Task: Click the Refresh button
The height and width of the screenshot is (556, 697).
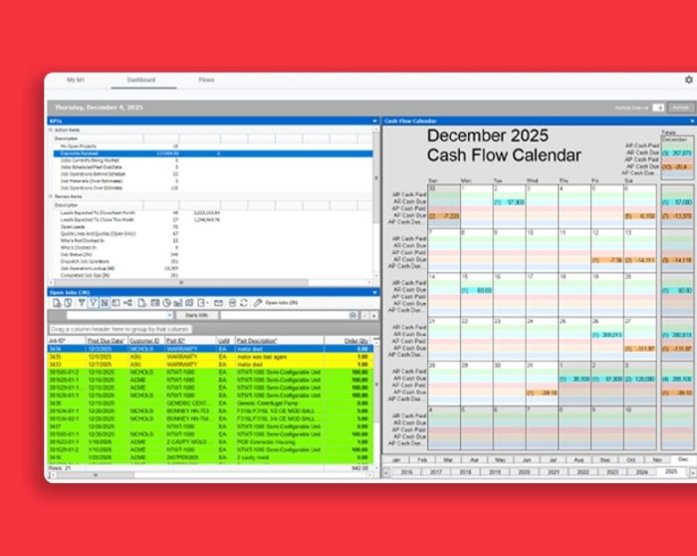Action: click(x=680, y=108)
